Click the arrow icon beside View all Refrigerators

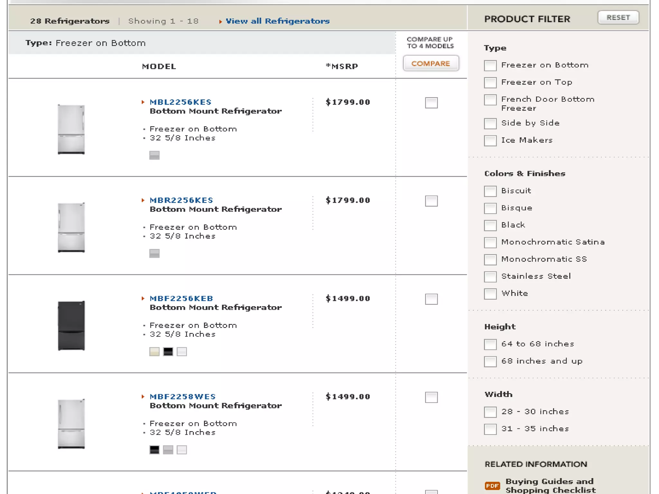click(x=220, y=22)
